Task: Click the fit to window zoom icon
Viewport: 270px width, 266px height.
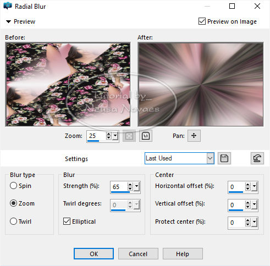Action: click(x=129, y=136)
